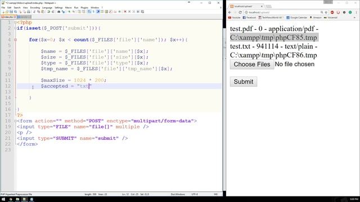360x202 pixels.
Task: Open the Edit menu
Action: pos(9,7)
